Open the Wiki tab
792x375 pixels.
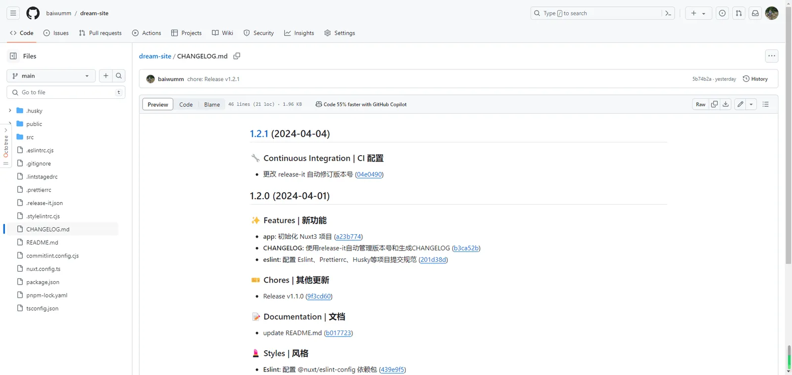[x=223, y=33]
